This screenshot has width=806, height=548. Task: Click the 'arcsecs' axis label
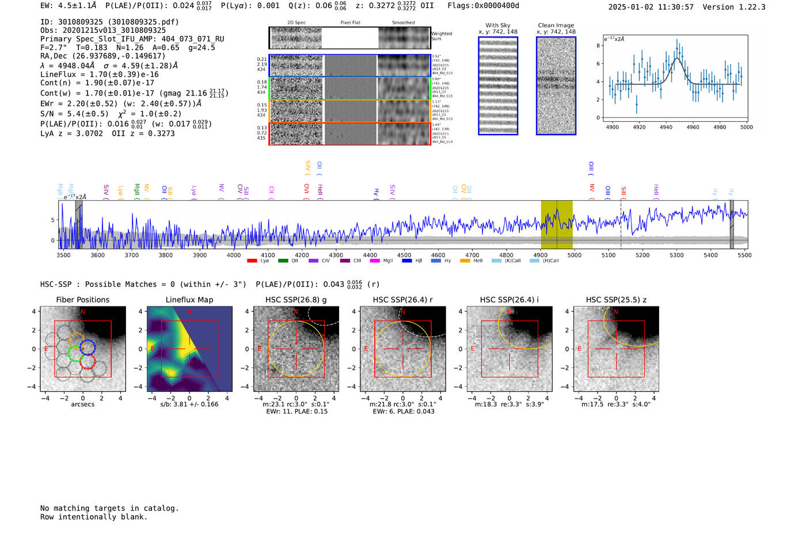click(x=83, y=404)
